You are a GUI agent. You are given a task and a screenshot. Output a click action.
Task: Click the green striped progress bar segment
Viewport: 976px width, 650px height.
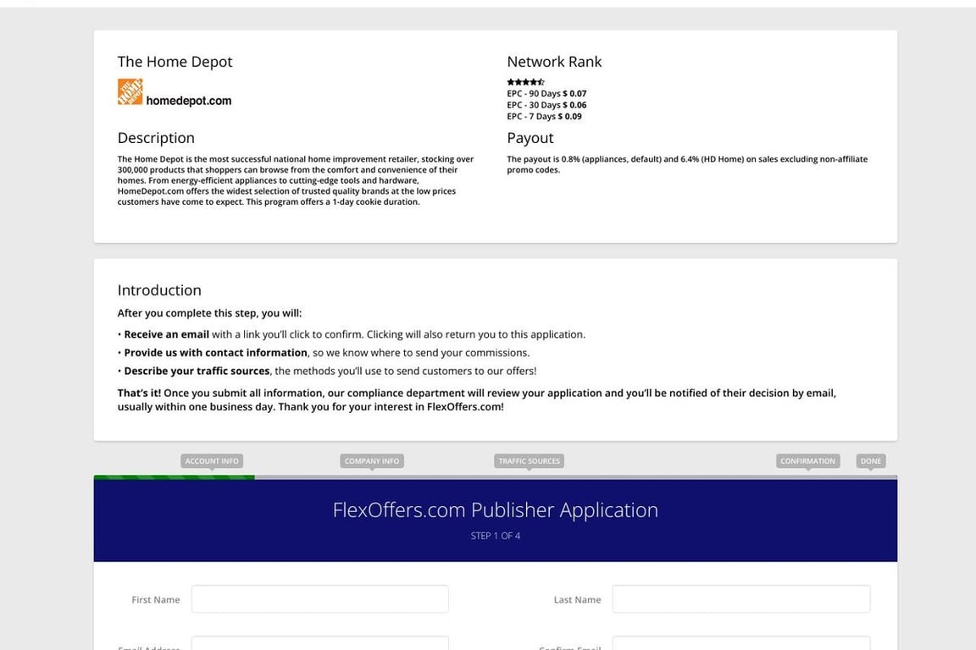point(174,477)
